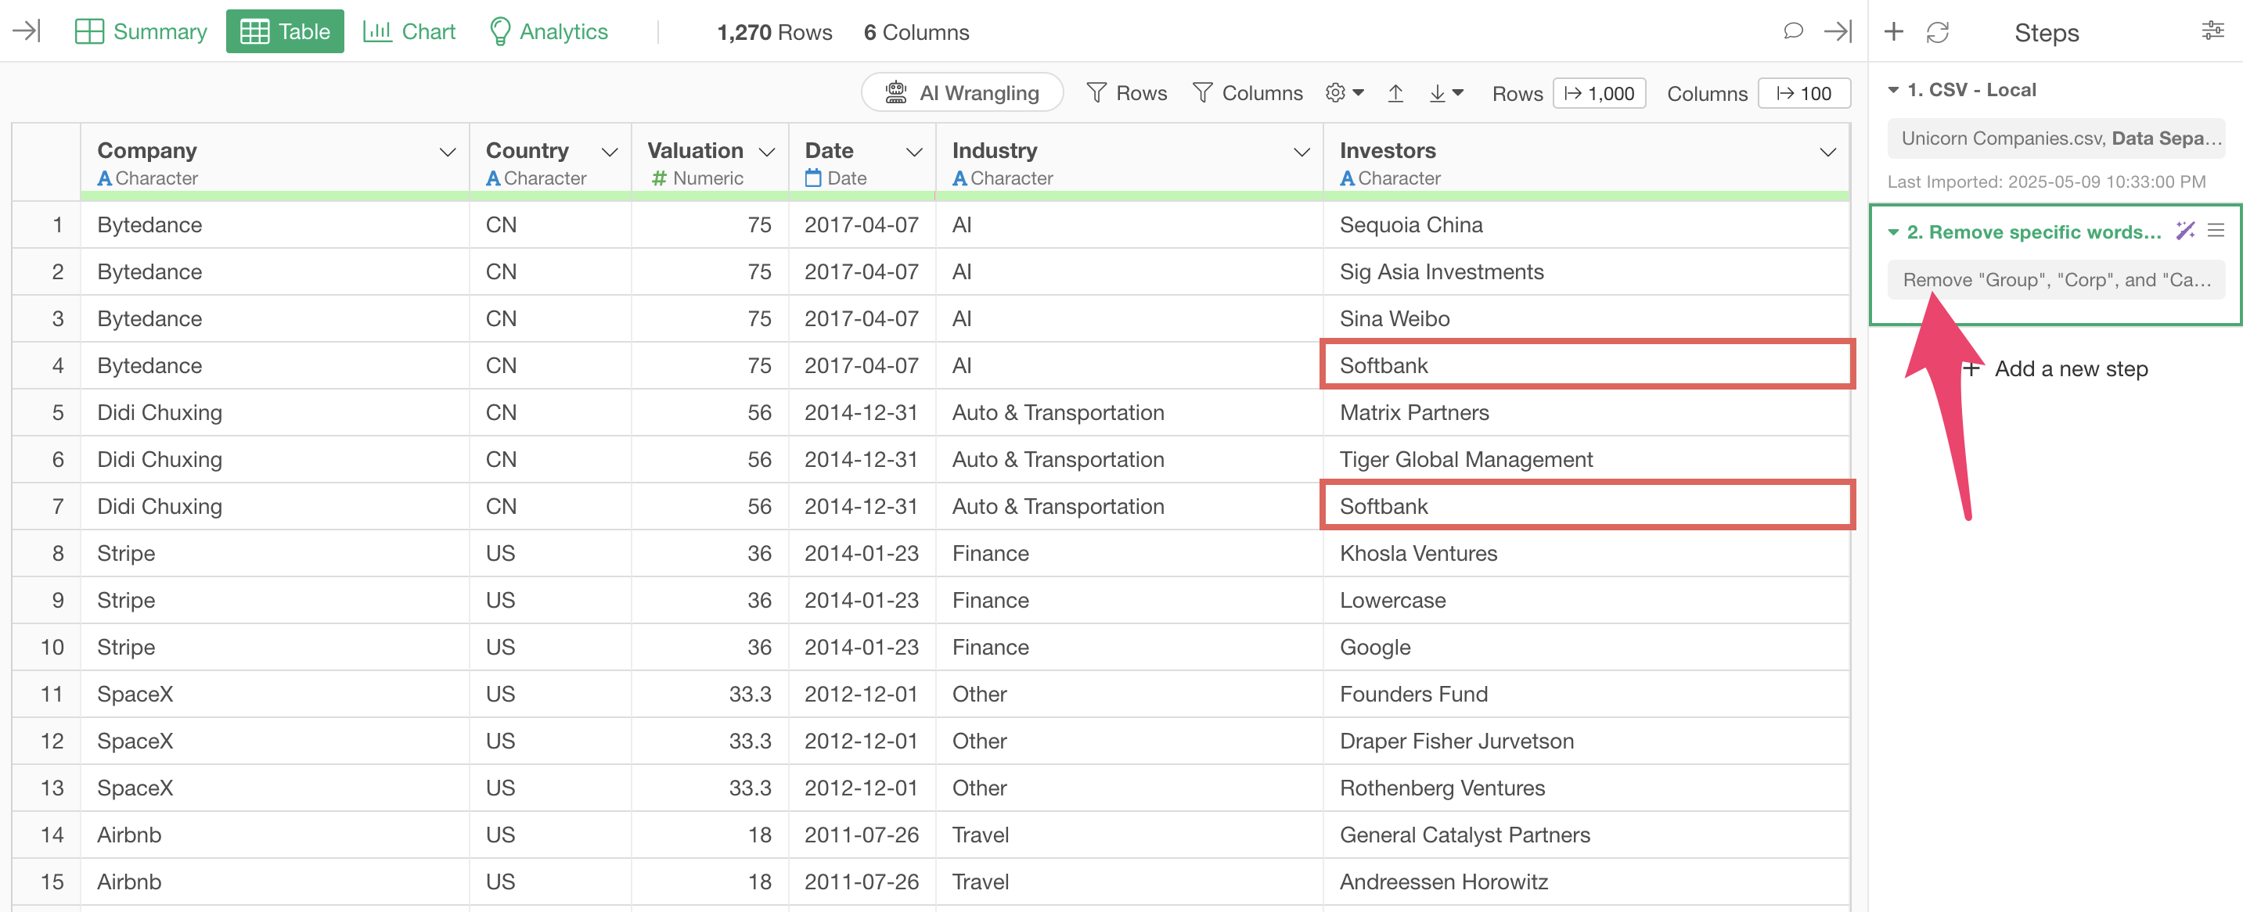Switch to the Chart view
Image resolution: width=2243 pixels, height=912 pixels.
click(409, 31)
